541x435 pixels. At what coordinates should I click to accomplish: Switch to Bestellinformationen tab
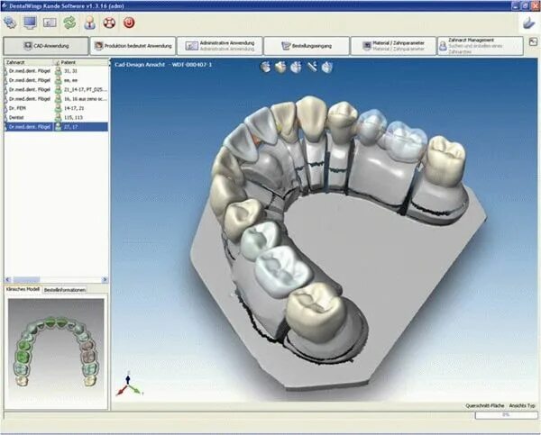[x=65, y=290]
